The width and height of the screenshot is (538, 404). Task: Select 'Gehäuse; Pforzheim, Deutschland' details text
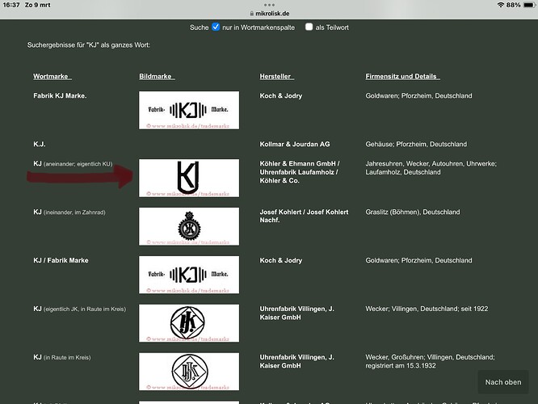pos(416,144)
